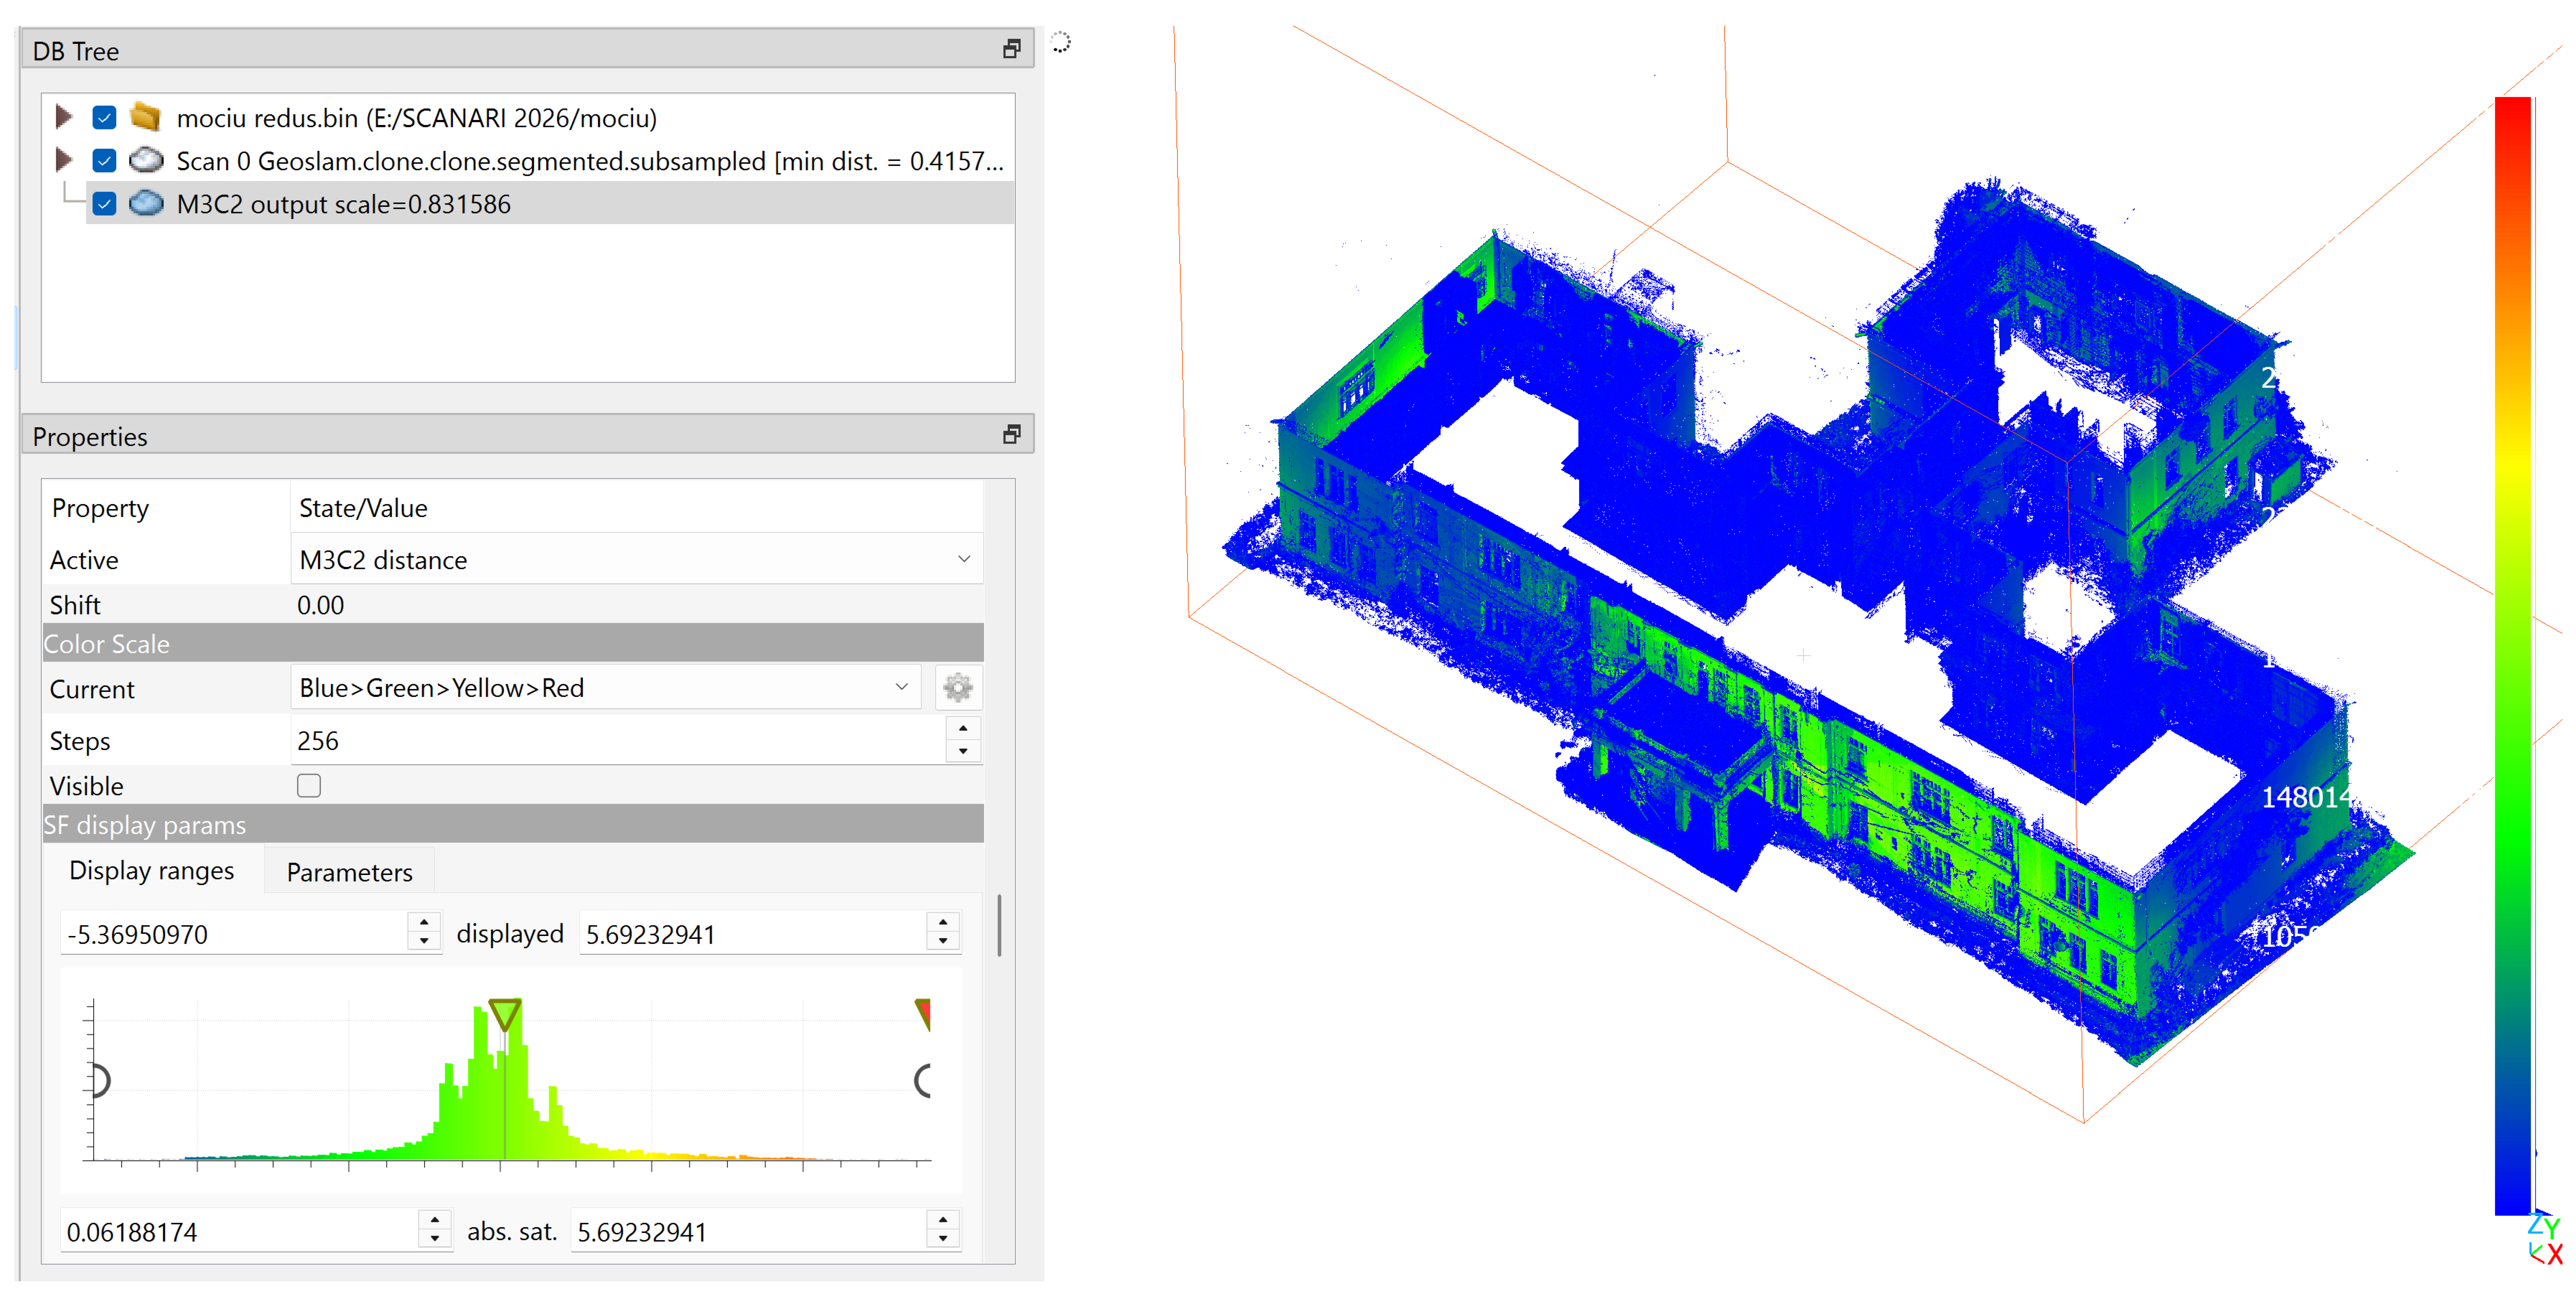Increase the lower saturation value
2576x1294 pixels.
[x=434, y=1220]
